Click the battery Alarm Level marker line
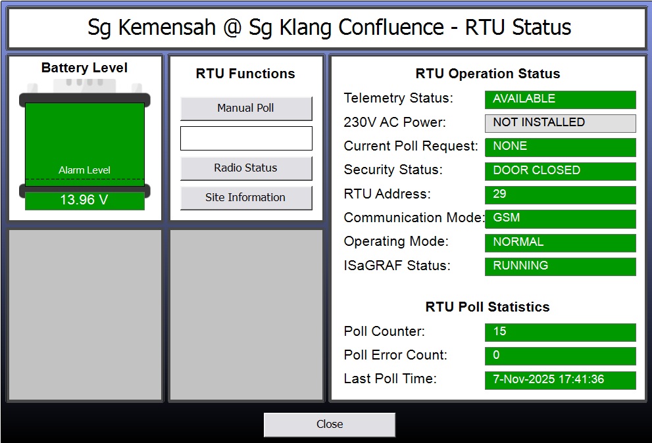The image size is (652, 443). (x=85, y=179)
